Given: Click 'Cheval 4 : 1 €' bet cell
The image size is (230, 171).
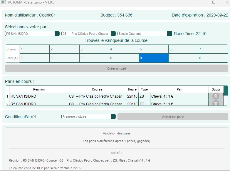Looking at the screenshot, I should (179, 96).
